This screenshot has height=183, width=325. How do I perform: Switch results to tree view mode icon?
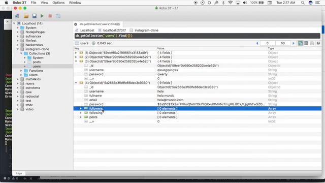(x=300, y=43)
